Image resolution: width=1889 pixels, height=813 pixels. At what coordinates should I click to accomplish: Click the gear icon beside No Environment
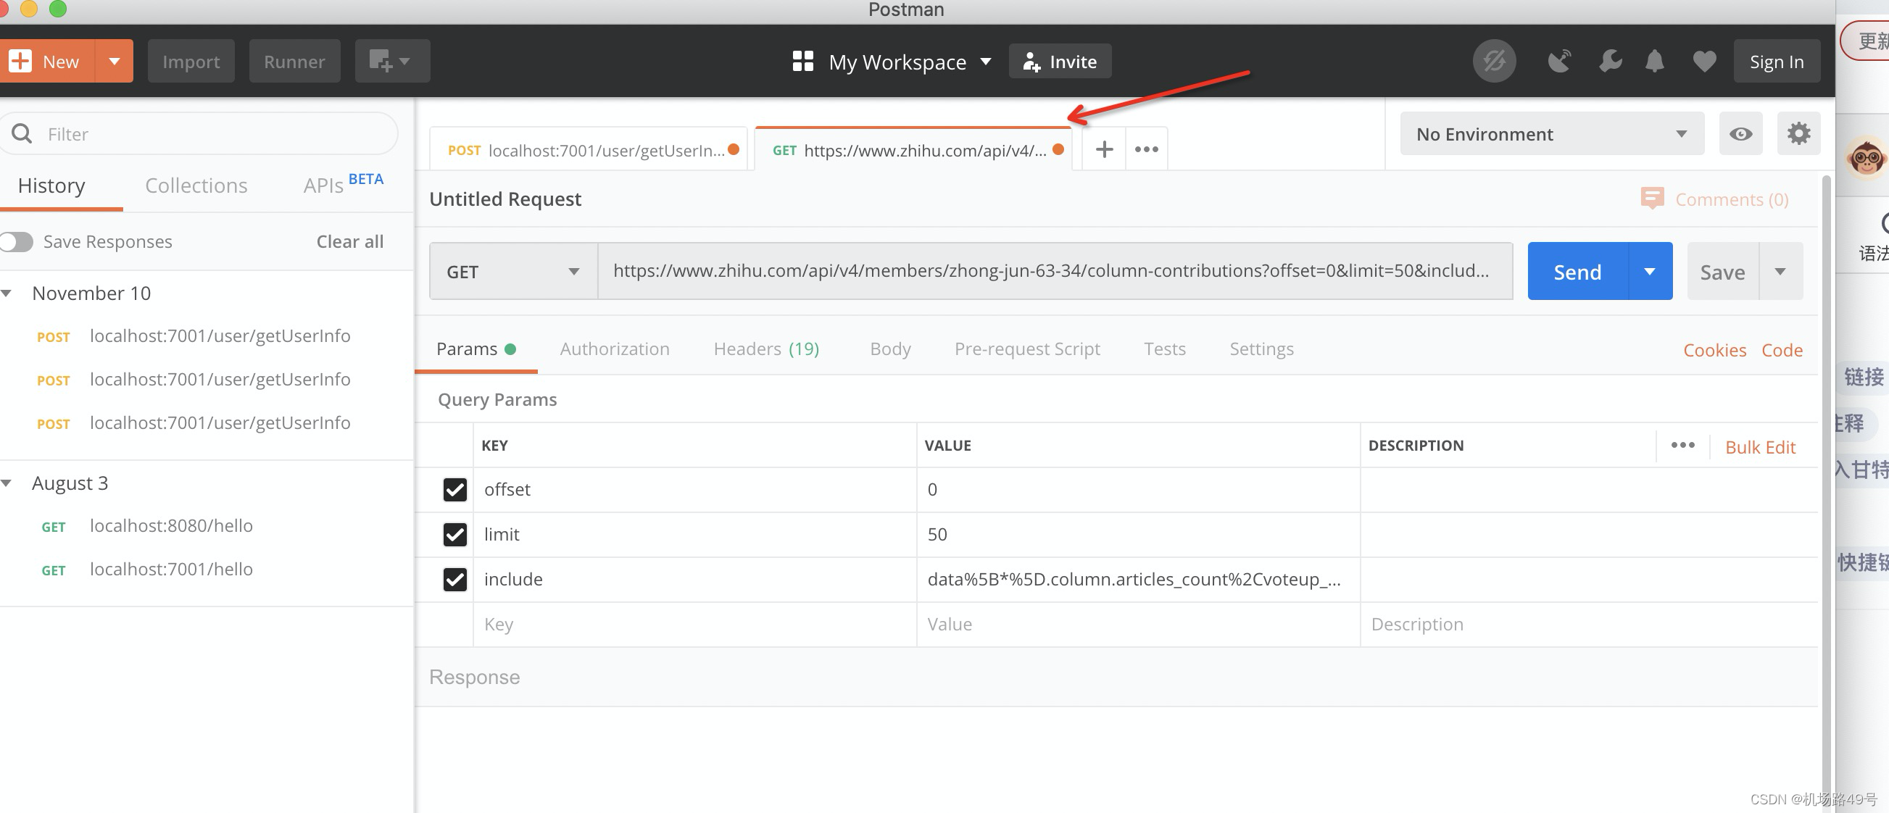point(1798,133)
